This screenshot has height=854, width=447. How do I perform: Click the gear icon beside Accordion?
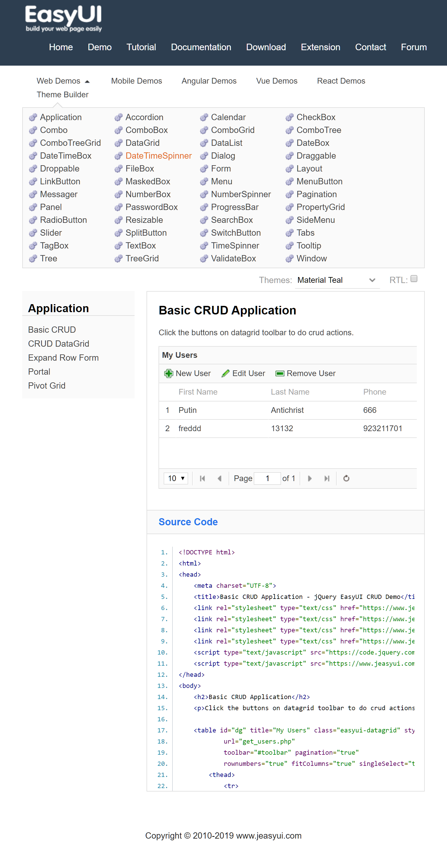118,117
